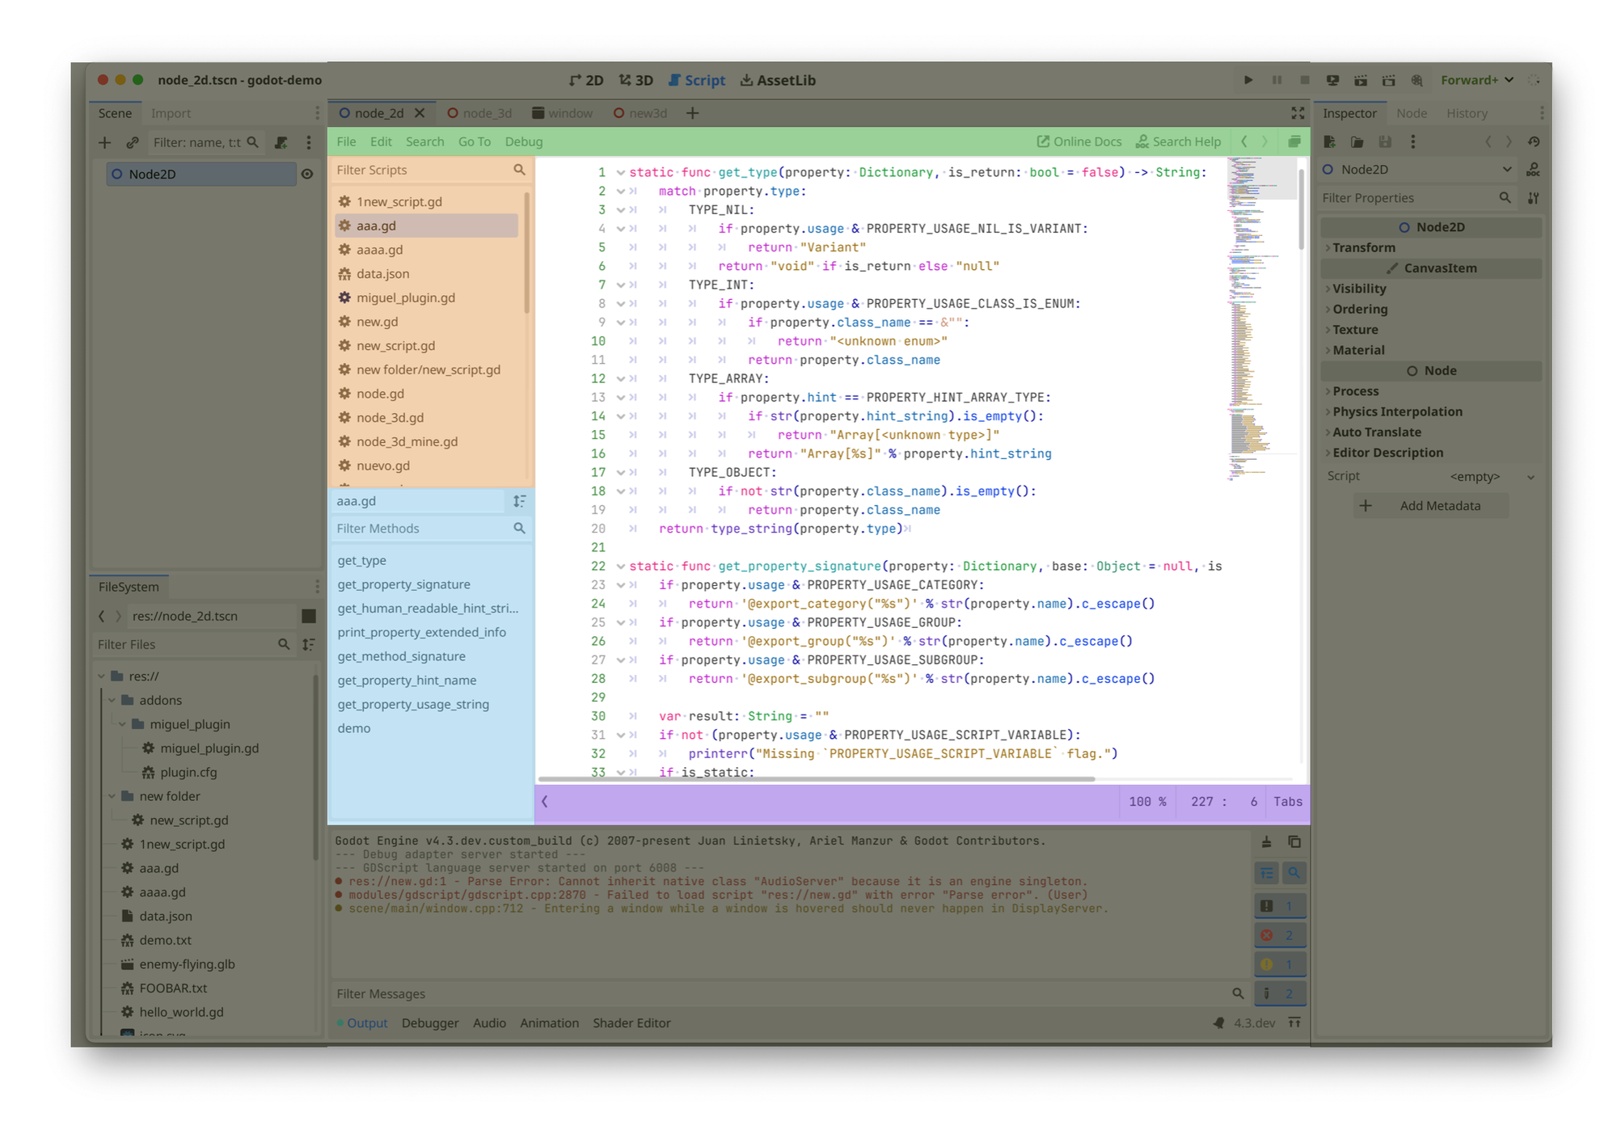Collapse the addons folder in FileSystem

112,700
